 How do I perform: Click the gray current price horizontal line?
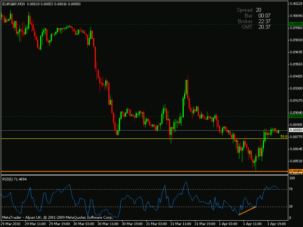[x=144, y=130]
